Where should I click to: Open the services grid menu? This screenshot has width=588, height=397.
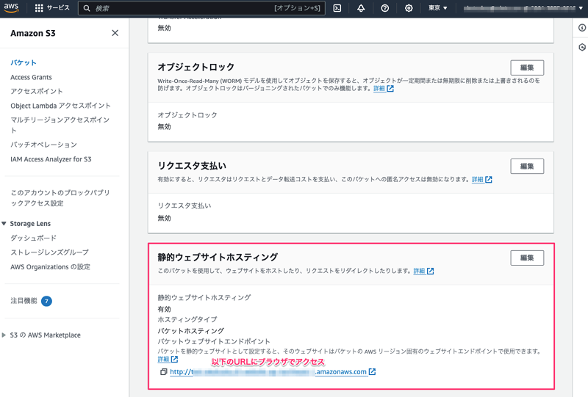(x=39, y=8)
